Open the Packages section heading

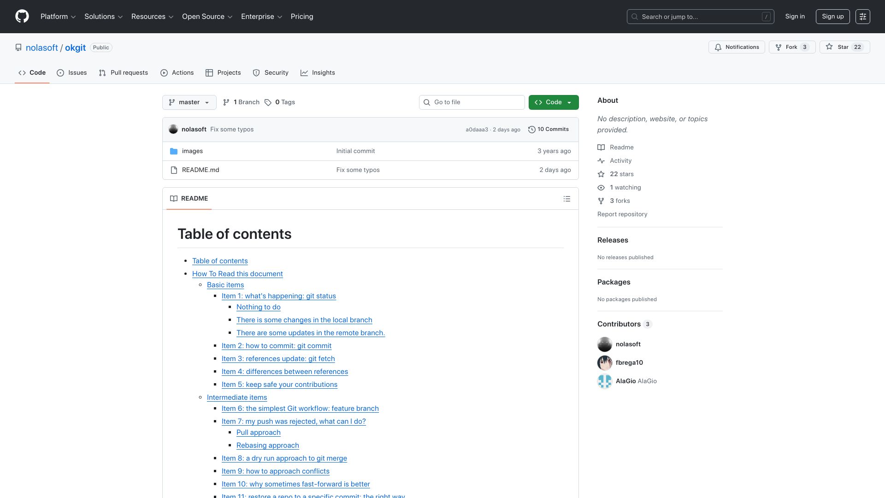coord(614,282)
